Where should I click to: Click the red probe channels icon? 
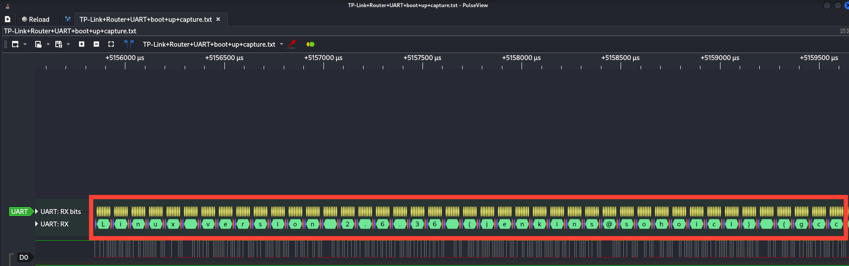tap(292, 44)
